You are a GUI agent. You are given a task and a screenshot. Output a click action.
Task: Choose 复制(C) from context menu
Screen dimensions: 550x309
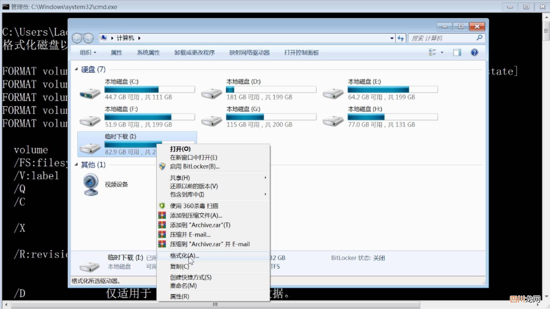click(x=179, y=266)
